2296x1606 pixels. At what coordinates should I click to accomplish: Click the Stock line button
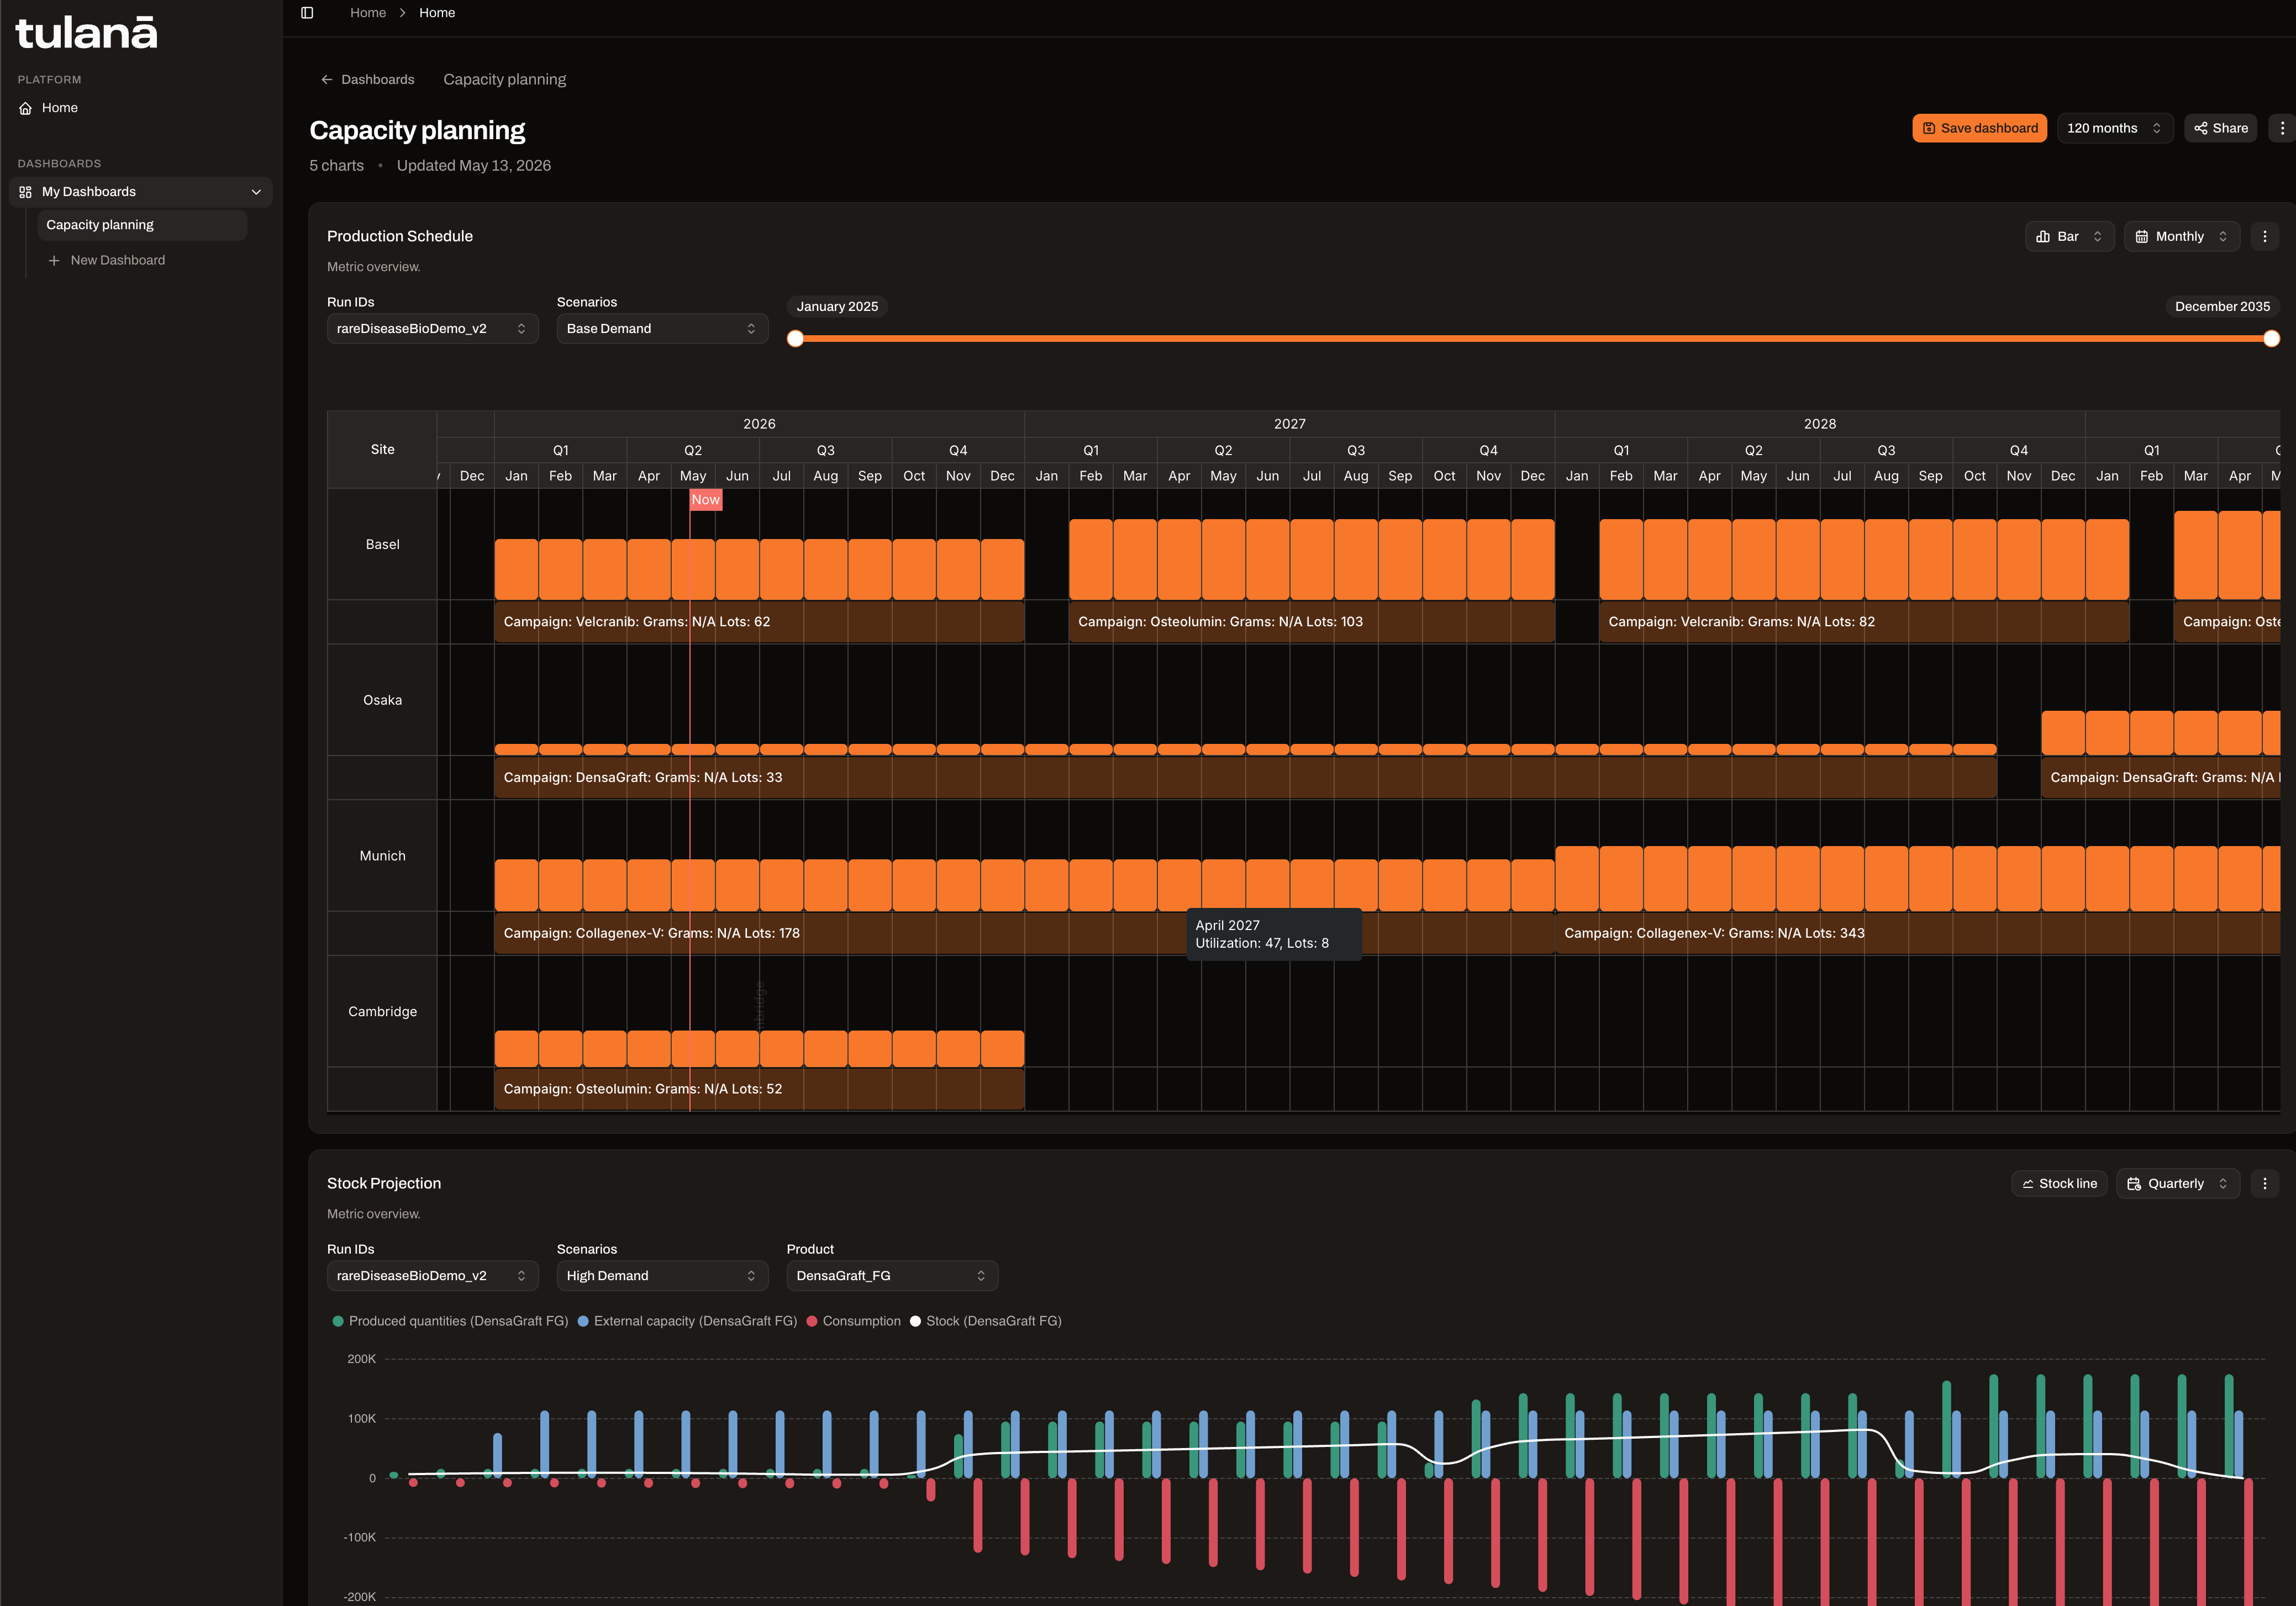[2059, 1184]
